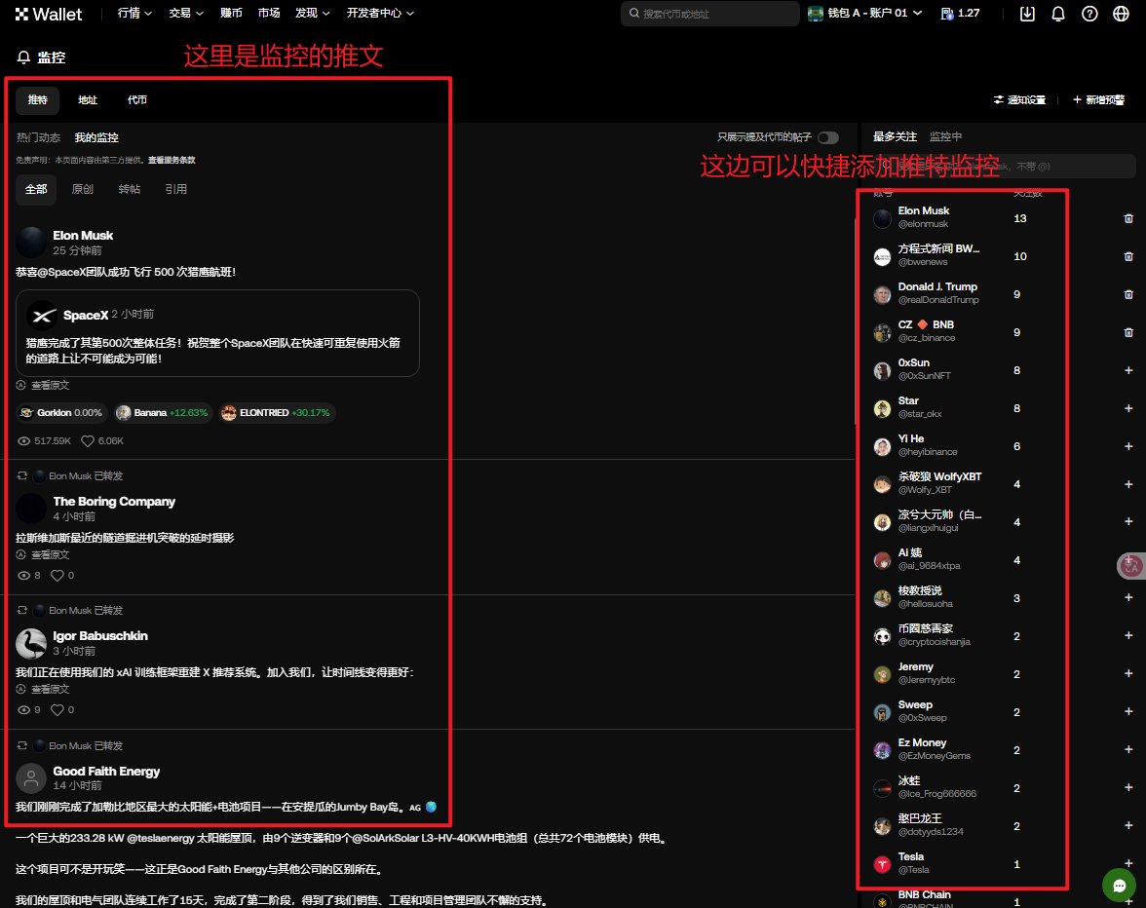Open 查看服务条款 link
Screen dimensions: 1146x908
[x=172, y=160]
